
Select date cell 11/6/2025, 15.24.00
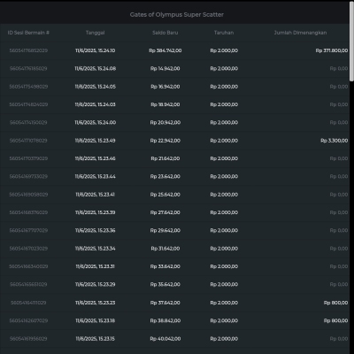(x=95, y=123)
